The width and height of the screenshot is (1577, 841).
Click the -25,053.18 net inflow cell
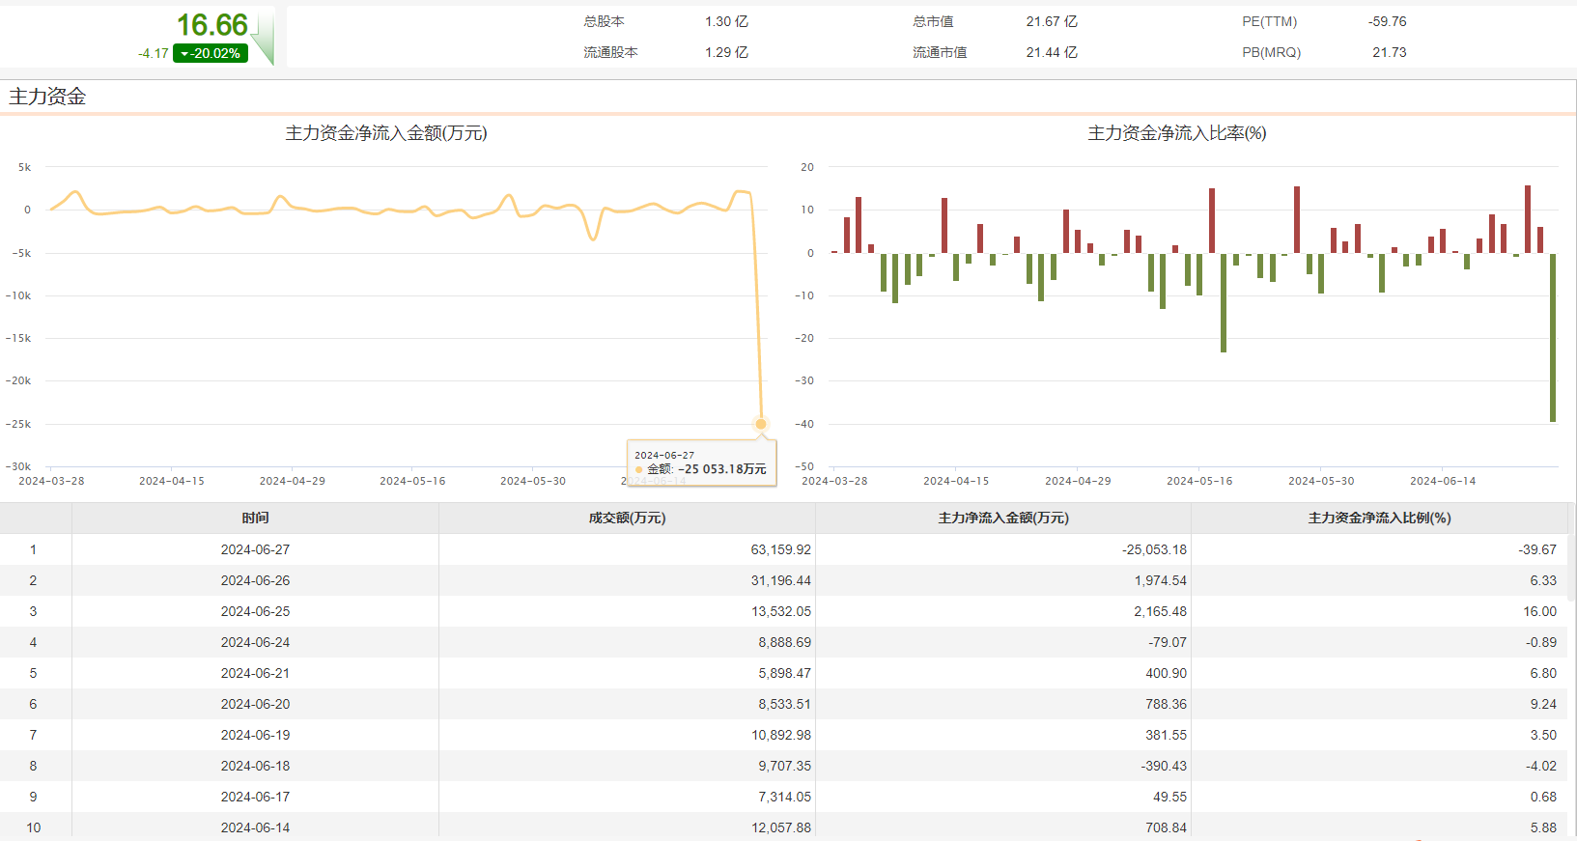coord(1154,549)
